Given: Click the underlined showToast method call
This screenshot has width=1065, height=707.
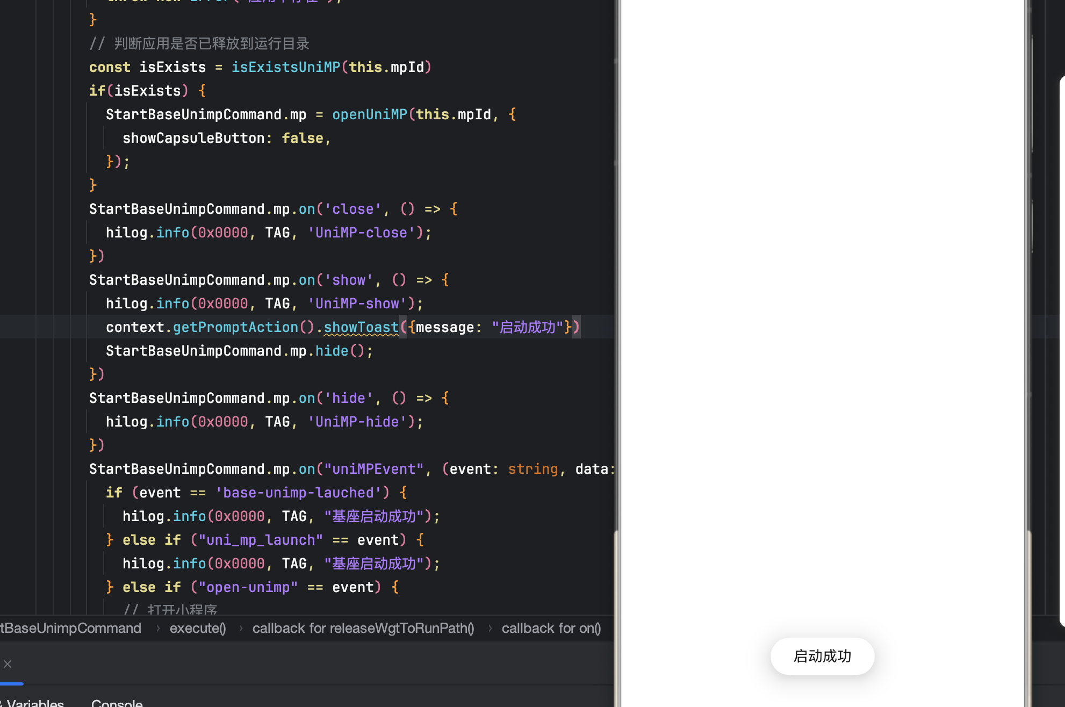Looking at the screenshot, I should coord(361,327).
